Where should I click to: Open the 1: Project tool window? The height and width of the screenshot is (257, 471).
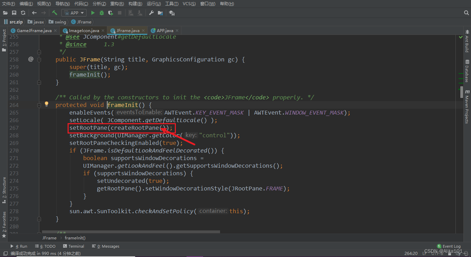click(x=4, y=40)
